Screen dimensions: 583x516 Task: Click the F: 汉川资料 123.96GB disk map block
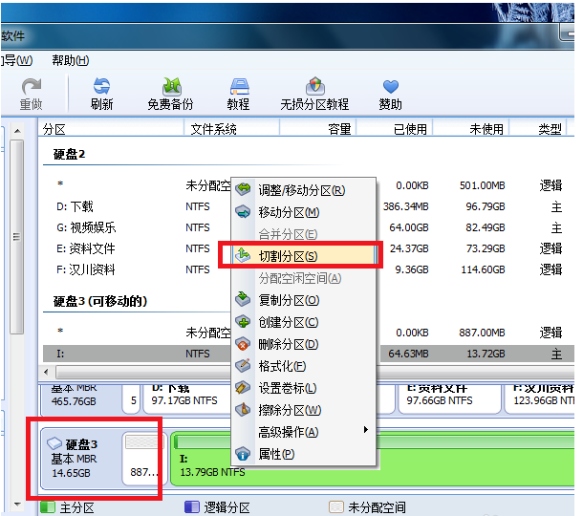(539, 399)
